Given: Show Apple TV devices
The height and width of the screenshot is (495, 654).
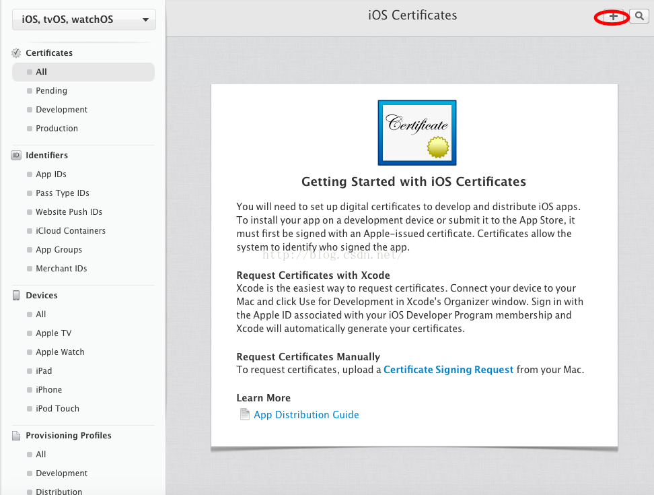Looking at the screenshot, I should (x=53, y=333).
